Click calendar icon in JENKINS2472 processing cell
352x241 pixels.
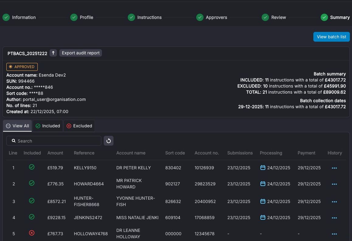(x=263, y=217)
